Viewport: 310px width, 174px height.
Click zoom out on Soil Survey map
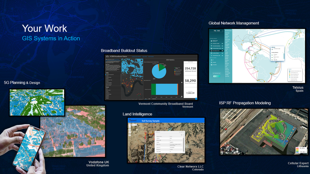coord(130,127)
